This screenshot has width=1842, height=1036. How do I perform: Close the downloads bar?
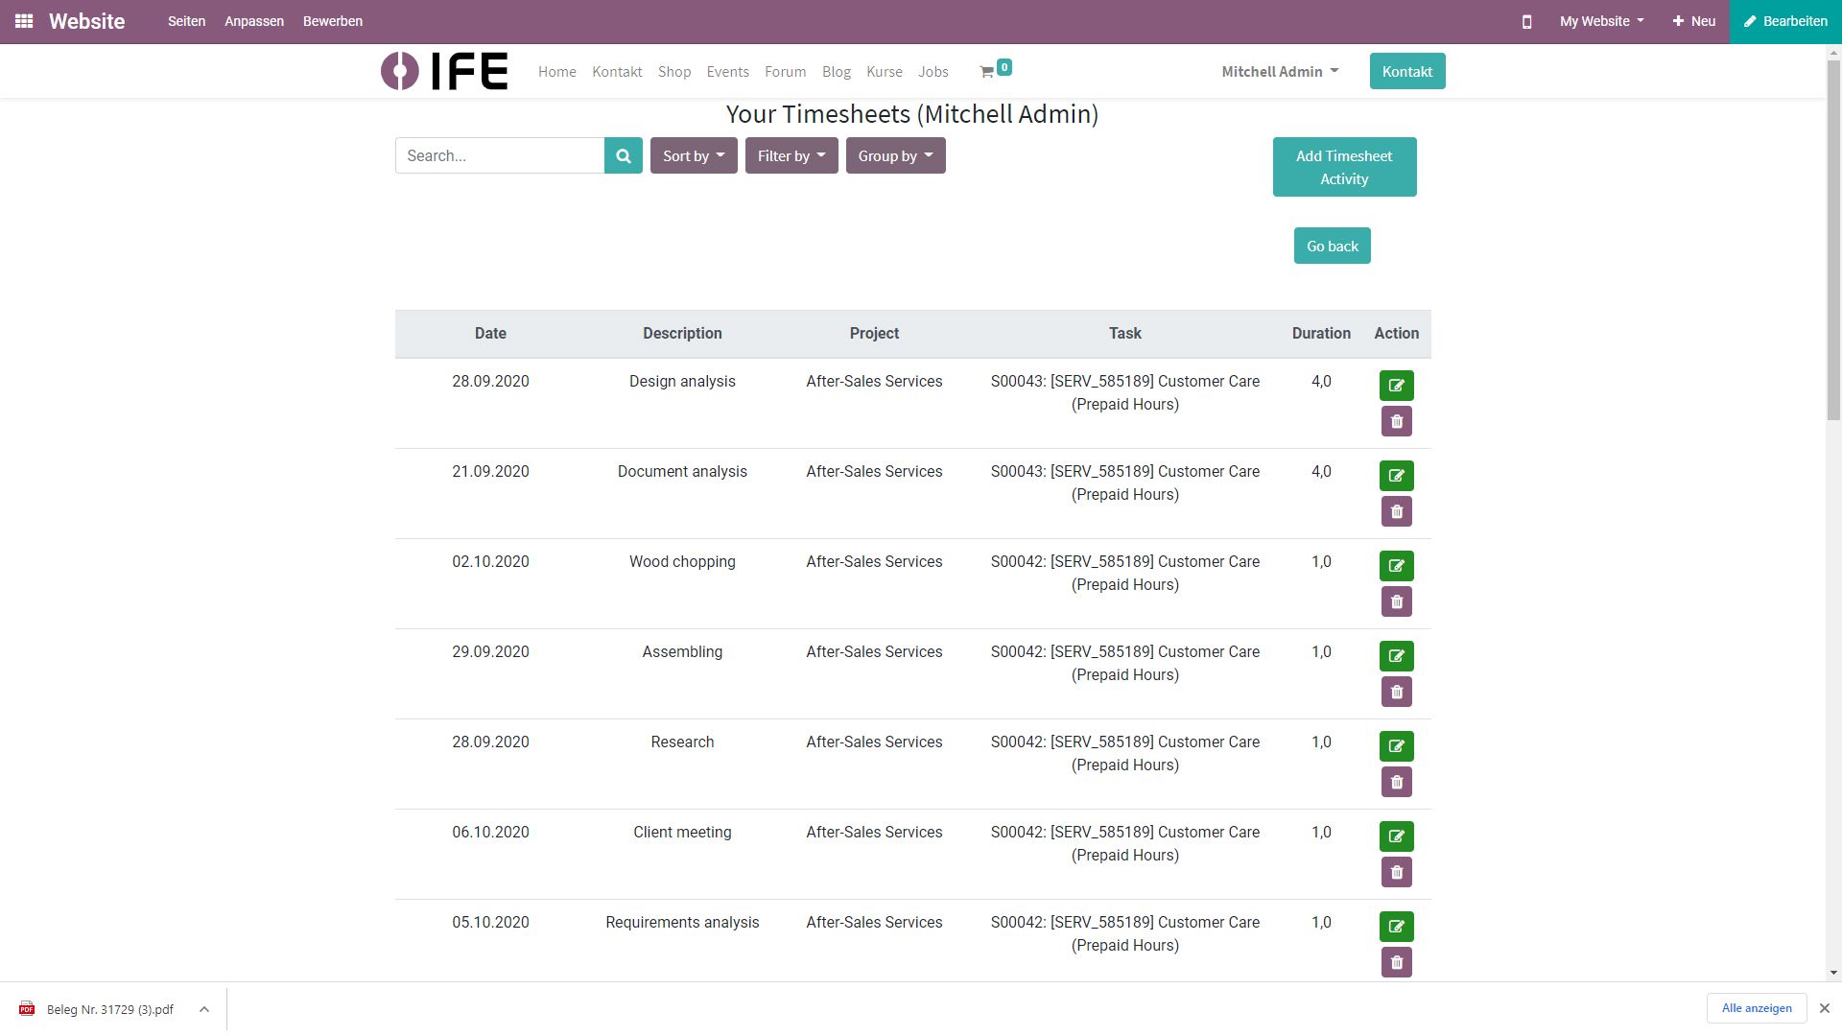1824,1008
